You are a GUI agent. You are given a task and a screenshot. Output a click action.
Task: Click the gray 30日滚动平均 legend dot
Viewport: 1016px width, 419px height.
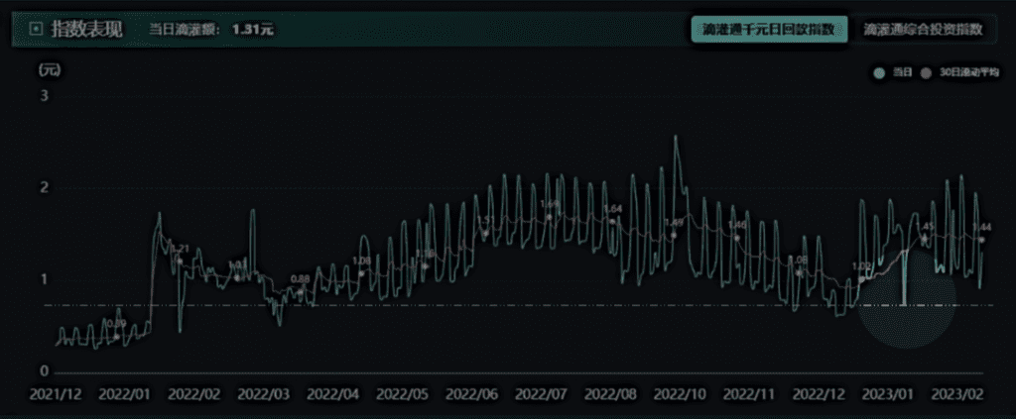tap(926, 73)
